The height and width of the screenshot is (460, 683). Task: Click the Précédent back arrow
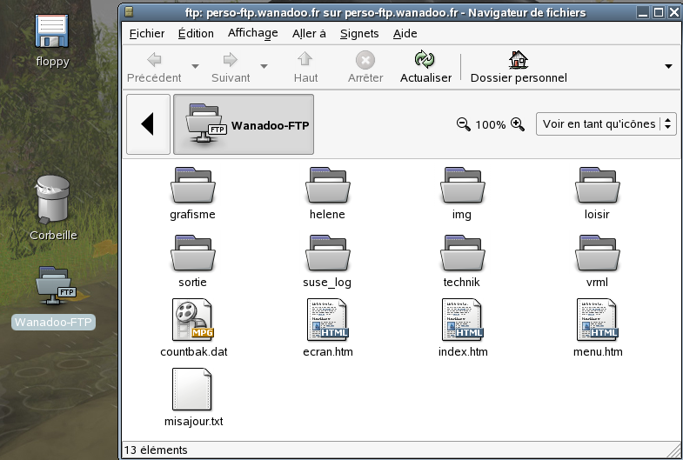pyautogui.click(x=154, y=60)
